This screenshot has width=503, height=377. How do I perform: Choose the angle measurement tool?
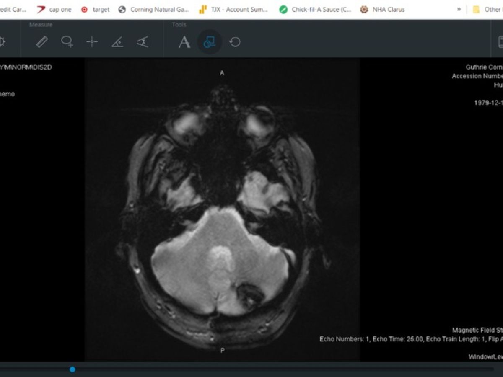(117, 42)
